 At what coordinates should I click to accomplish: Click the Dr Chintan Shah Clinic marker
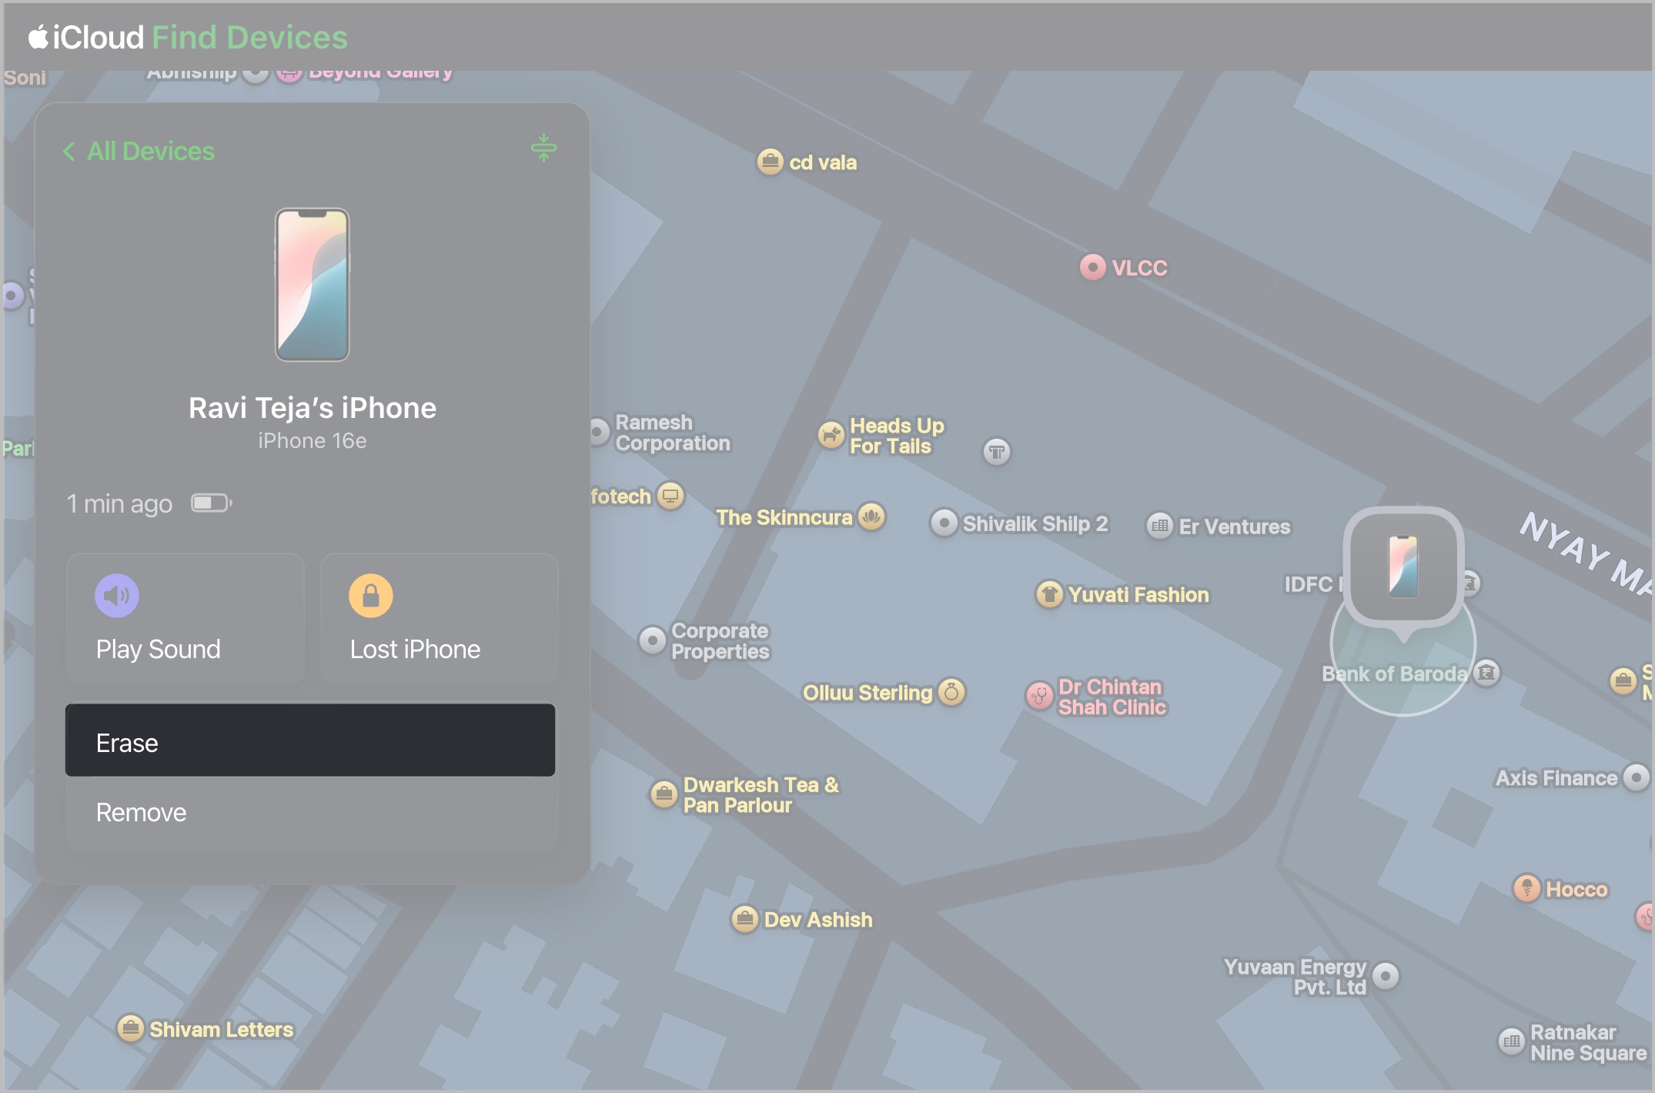tap(1039, 696)
